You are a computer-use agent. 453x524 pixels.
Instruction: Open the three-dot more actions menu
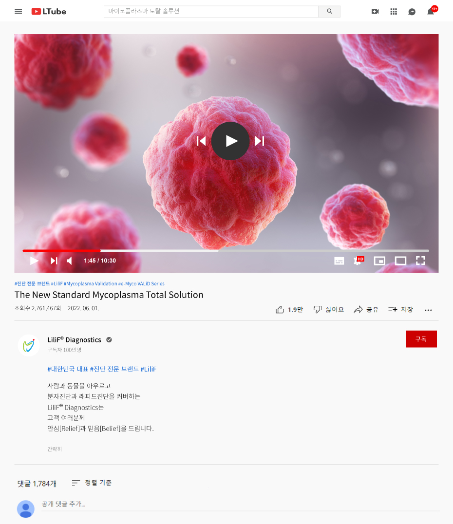pyautogui.click(x=428, y=310)
